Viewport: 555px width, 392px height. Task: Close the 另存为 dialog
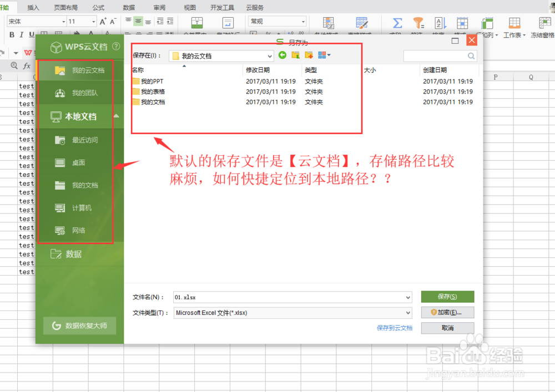(x=471, y=40)
